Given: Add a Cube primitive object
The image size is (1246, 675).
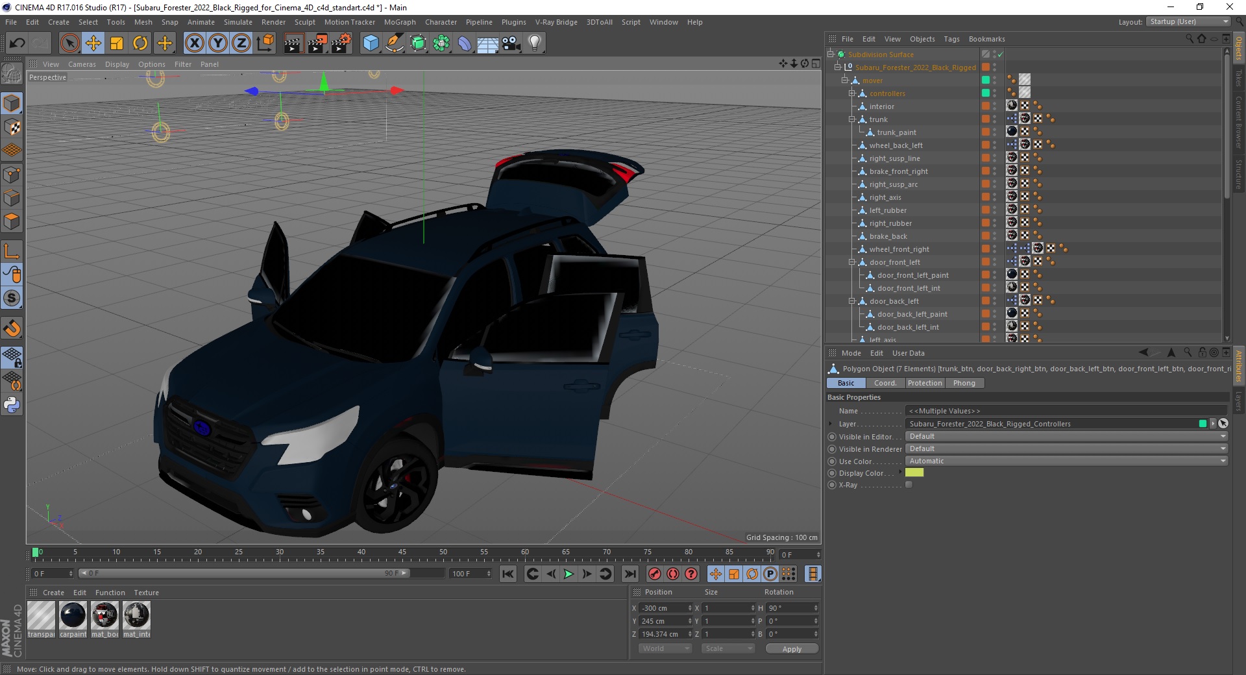Looking at the screenshot, I should point(371,43).
